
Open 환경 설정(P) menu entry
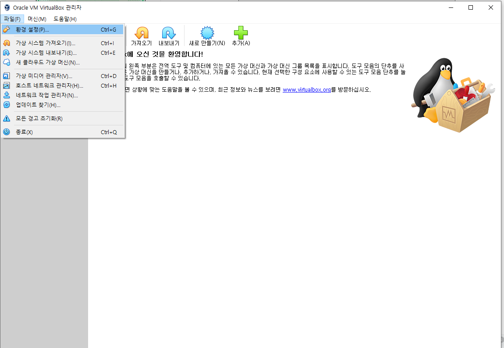(x=62, y=29)
